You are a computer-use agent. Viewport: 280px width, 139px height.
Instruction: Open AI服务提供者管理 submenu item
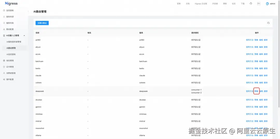[14, 42]
